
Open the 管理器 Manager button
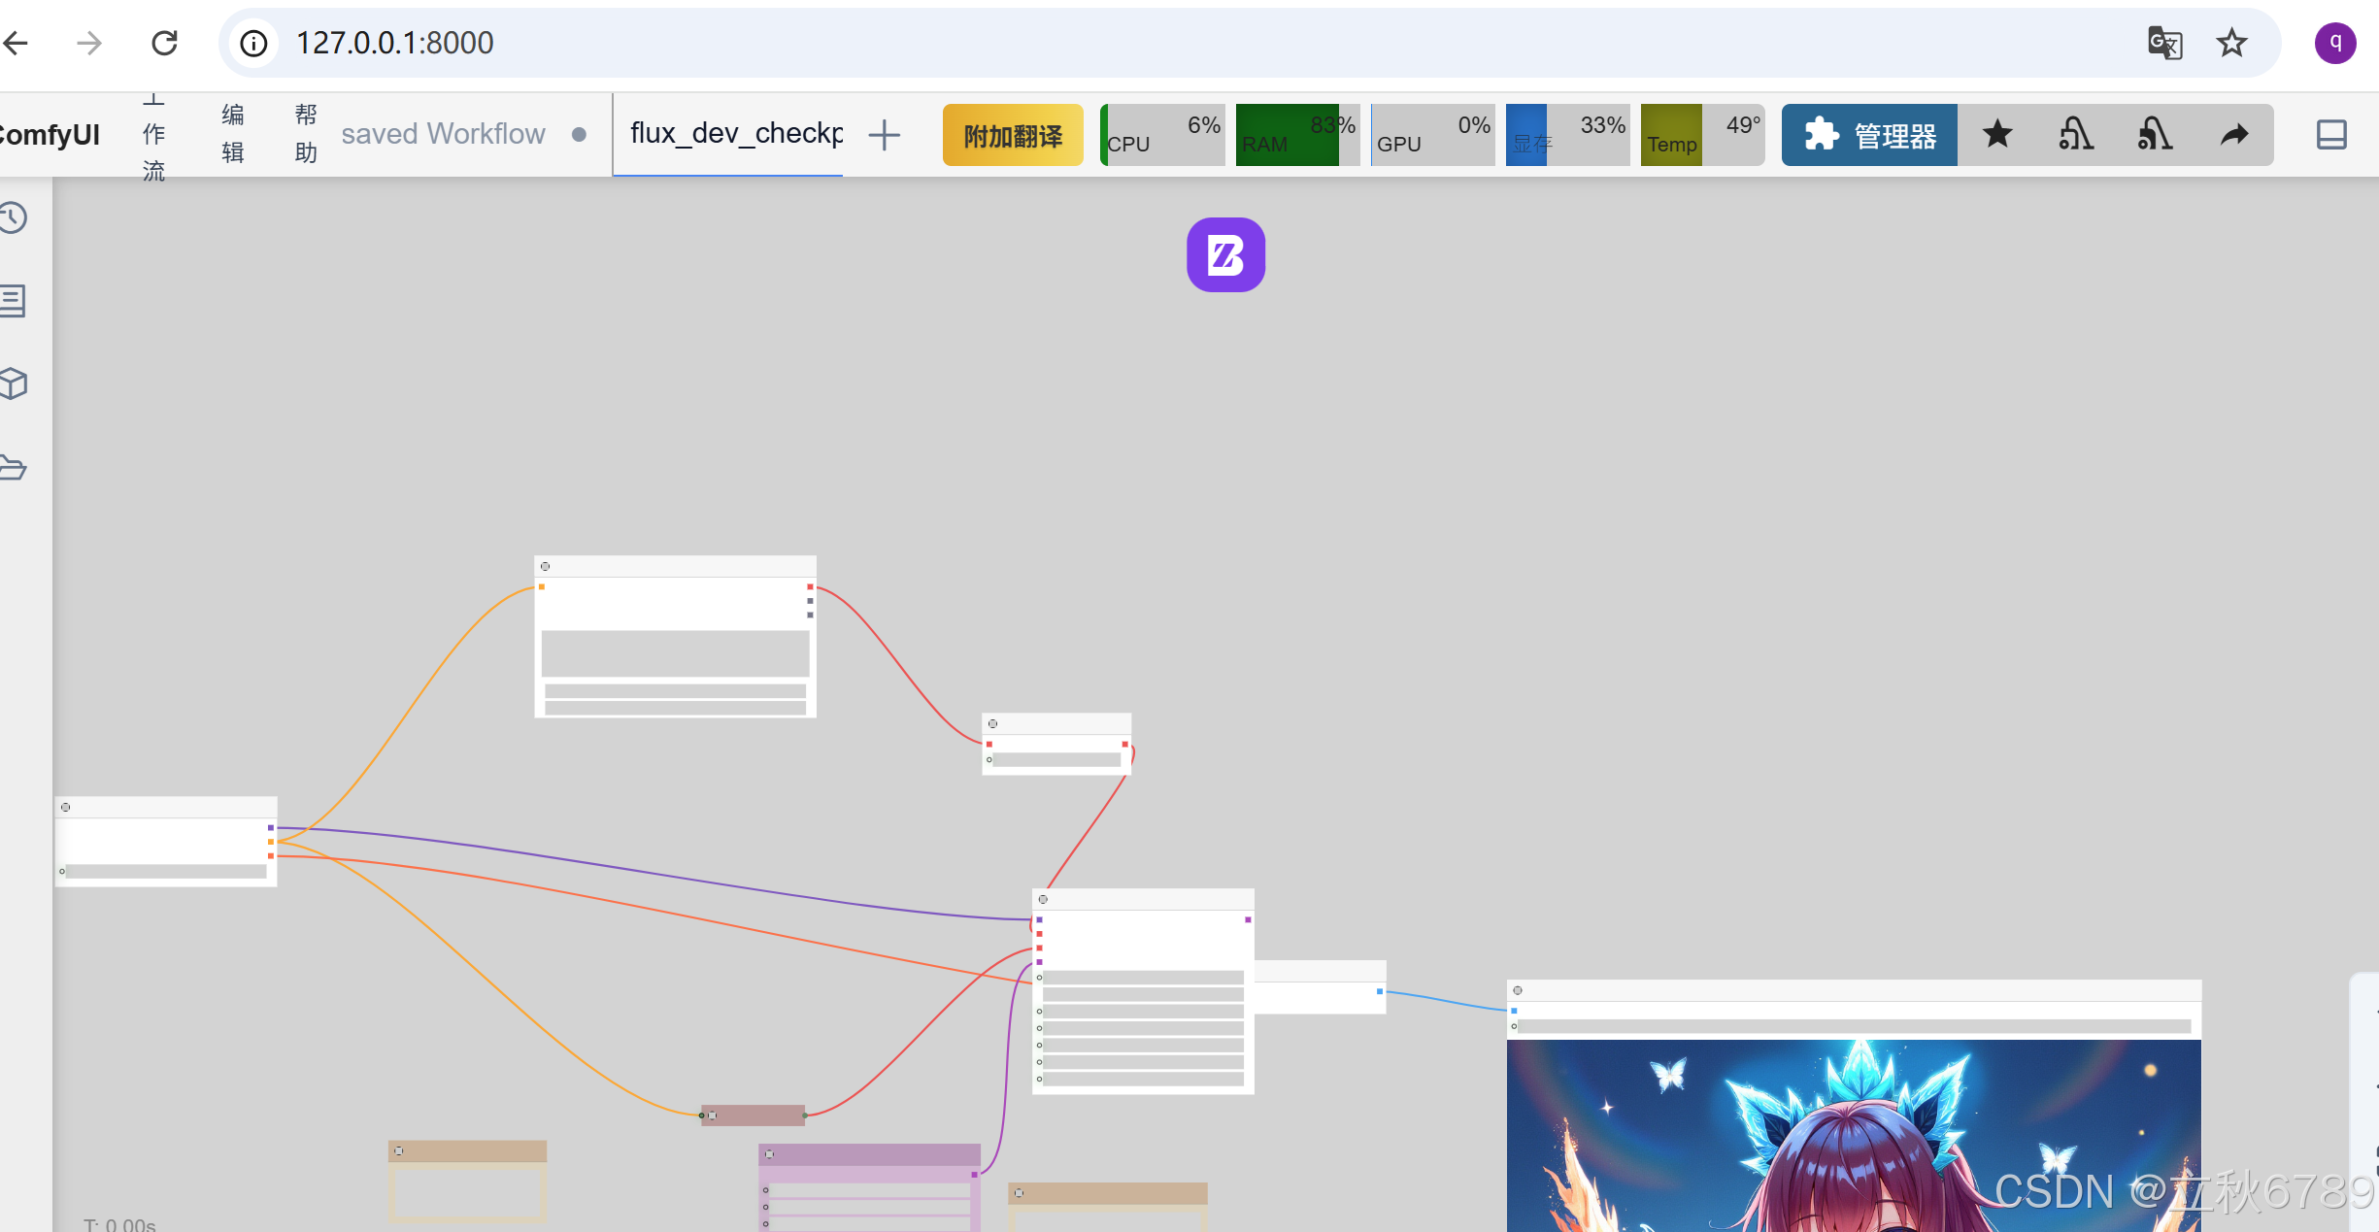point(1869,135)
